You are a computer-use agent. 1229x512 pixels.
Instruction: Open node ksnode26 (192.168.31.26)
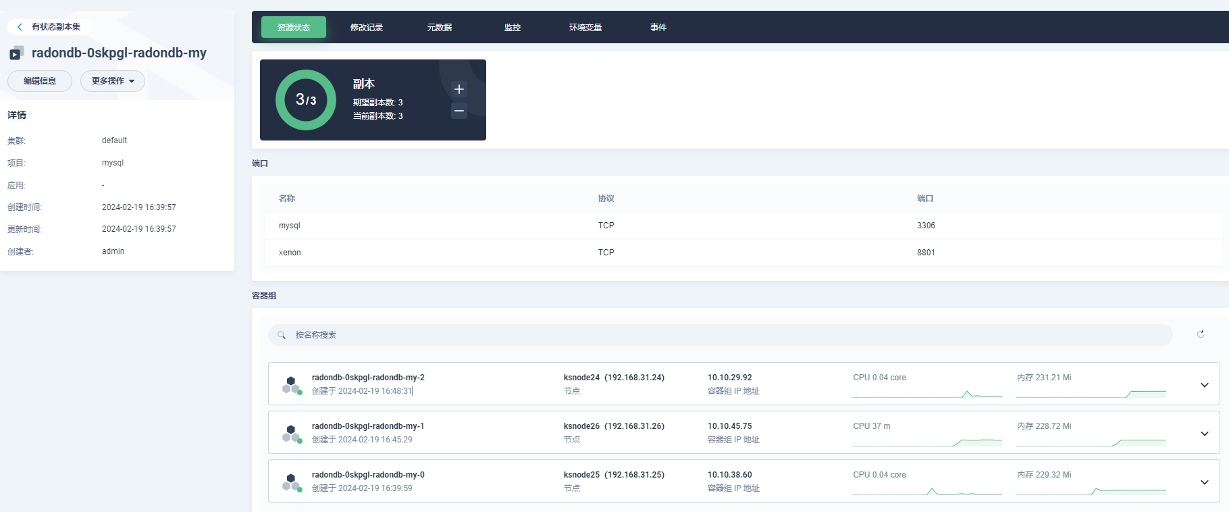pyautogui.click(x=614, y=426)
